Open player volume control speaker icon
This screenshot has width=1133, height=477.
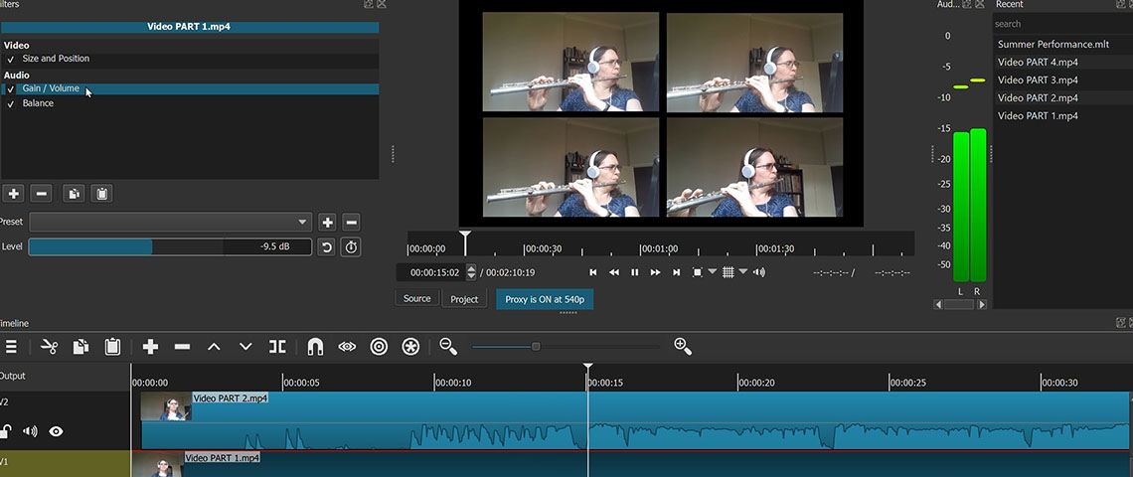(759, 272)
